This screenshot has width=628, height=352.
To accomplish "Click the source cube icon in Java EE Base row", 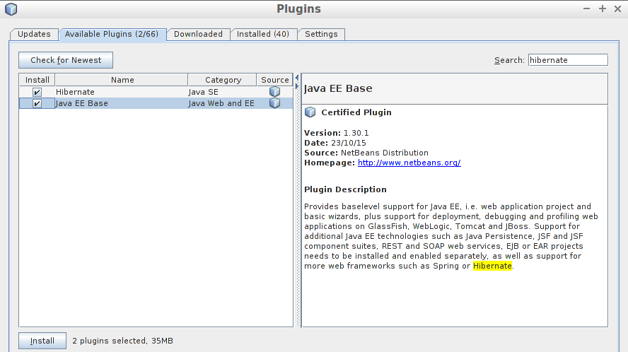I will (x=274, y=103).
